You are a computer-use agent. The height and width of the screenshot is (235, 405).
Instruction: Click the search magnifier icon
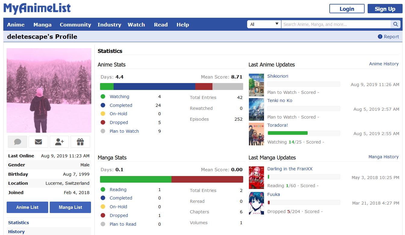click(x=395, y=24)
